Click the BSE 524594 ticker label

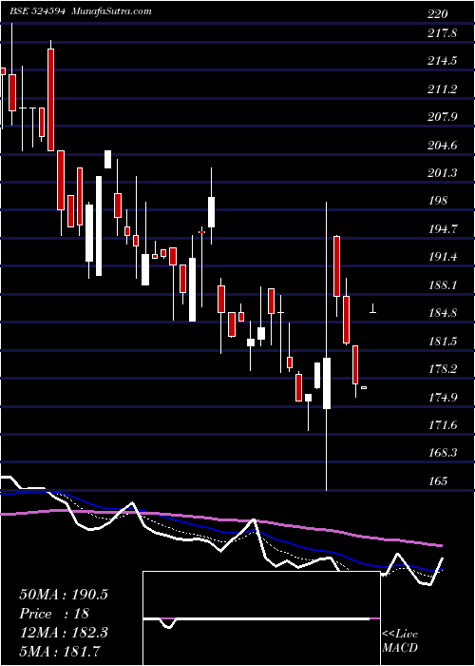(x=37, y=11)
